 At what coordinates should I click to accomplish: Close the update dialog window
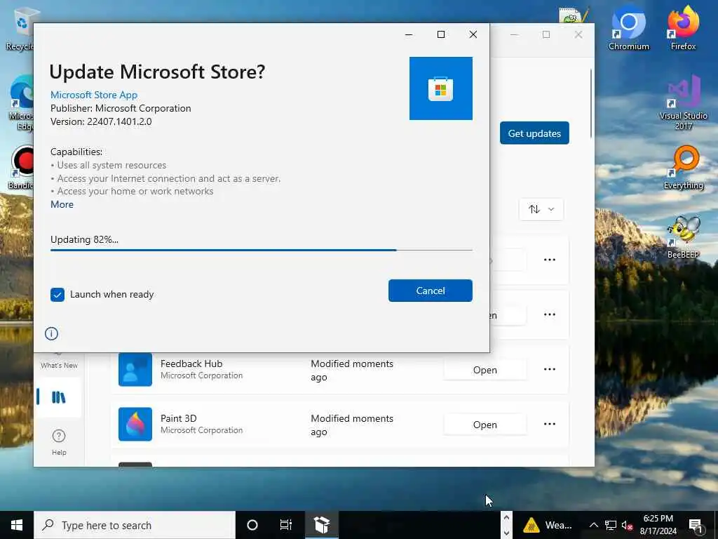pos(473,34)
